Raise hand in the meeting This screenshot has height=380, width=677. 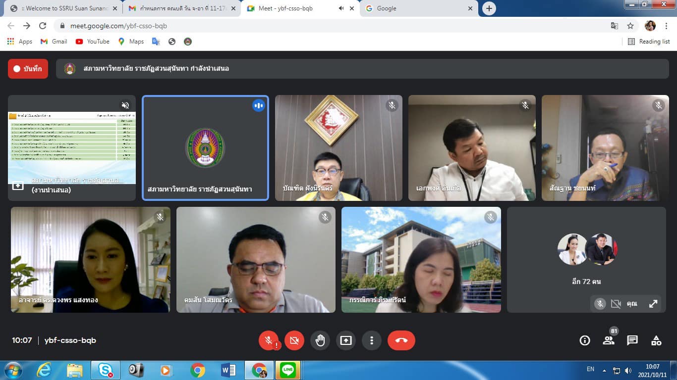point(320,340)
